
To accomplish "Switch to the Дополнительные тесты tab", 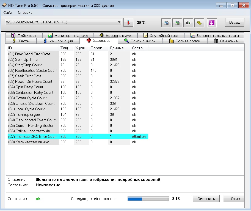I will click(214, 35).
